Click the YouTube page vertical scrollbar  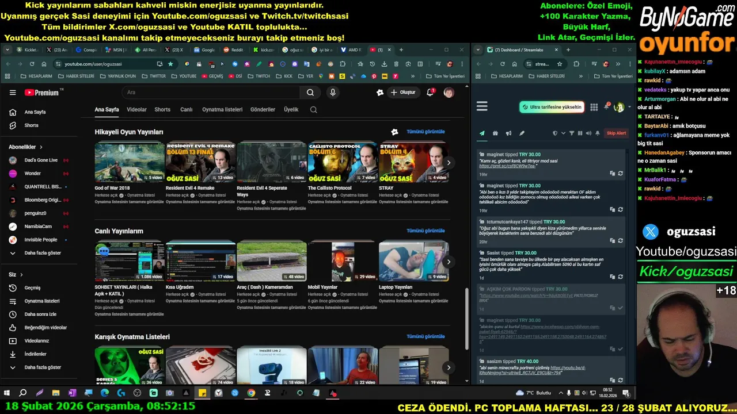[467, 318]
